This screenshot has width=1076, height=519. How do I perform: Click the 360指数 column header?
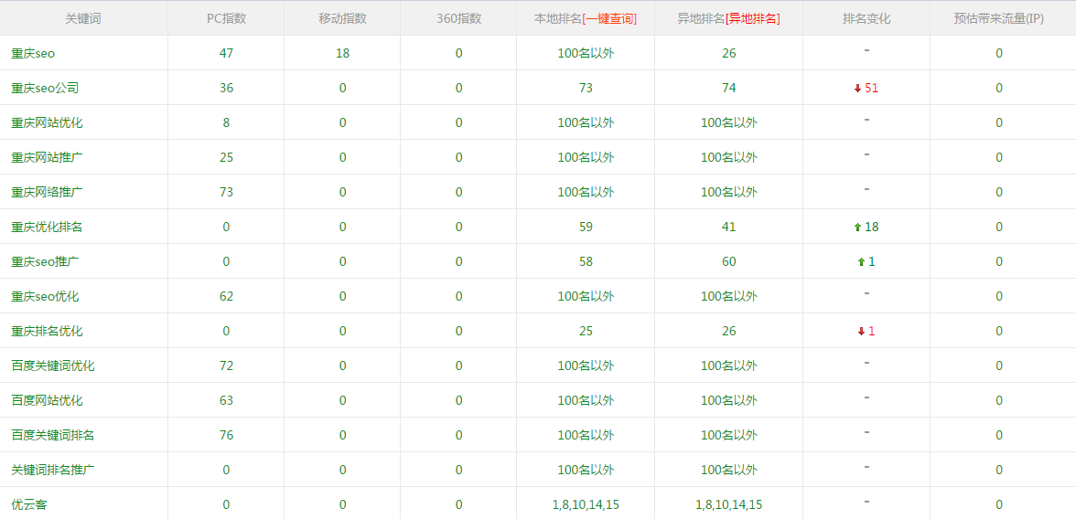coord(458,18)
